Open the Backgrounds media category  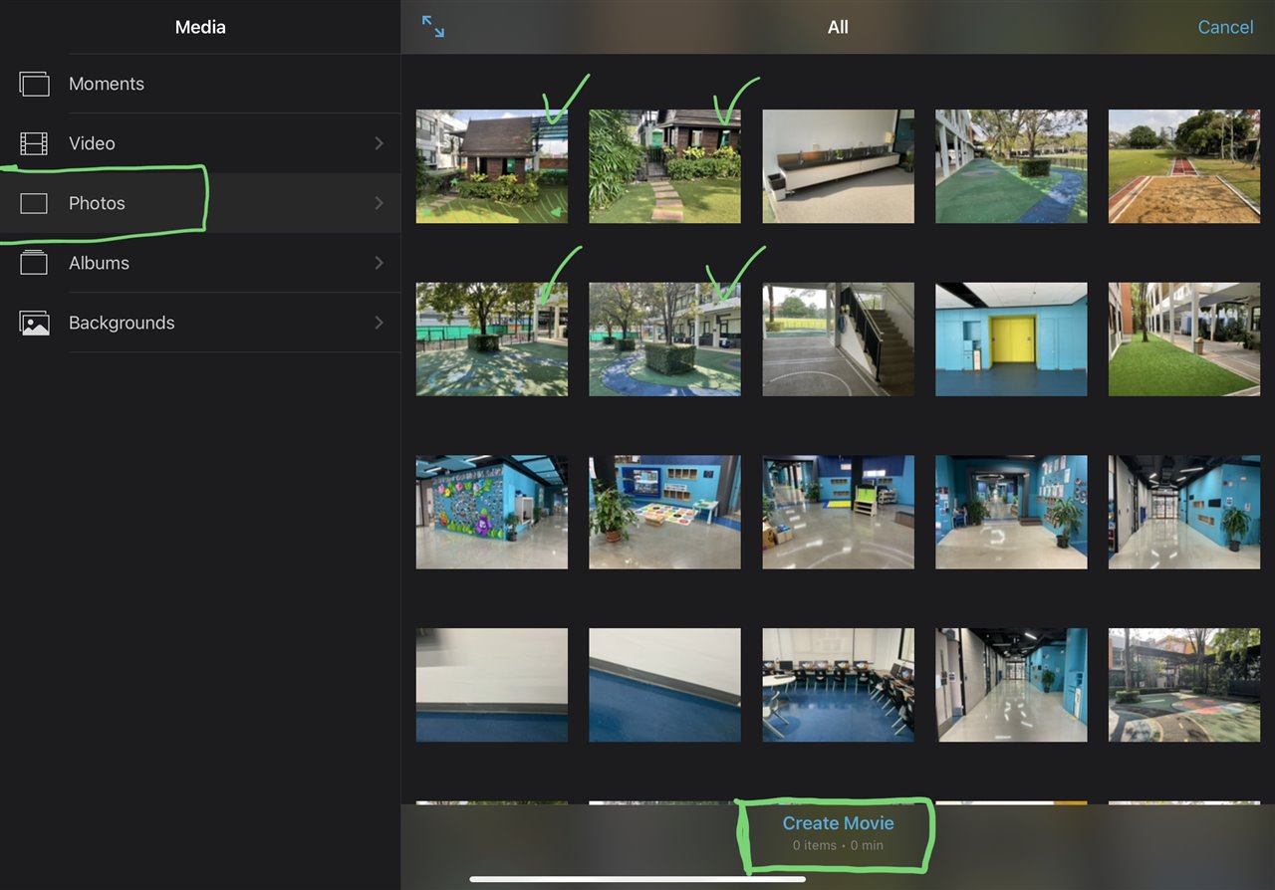(200, 323)
